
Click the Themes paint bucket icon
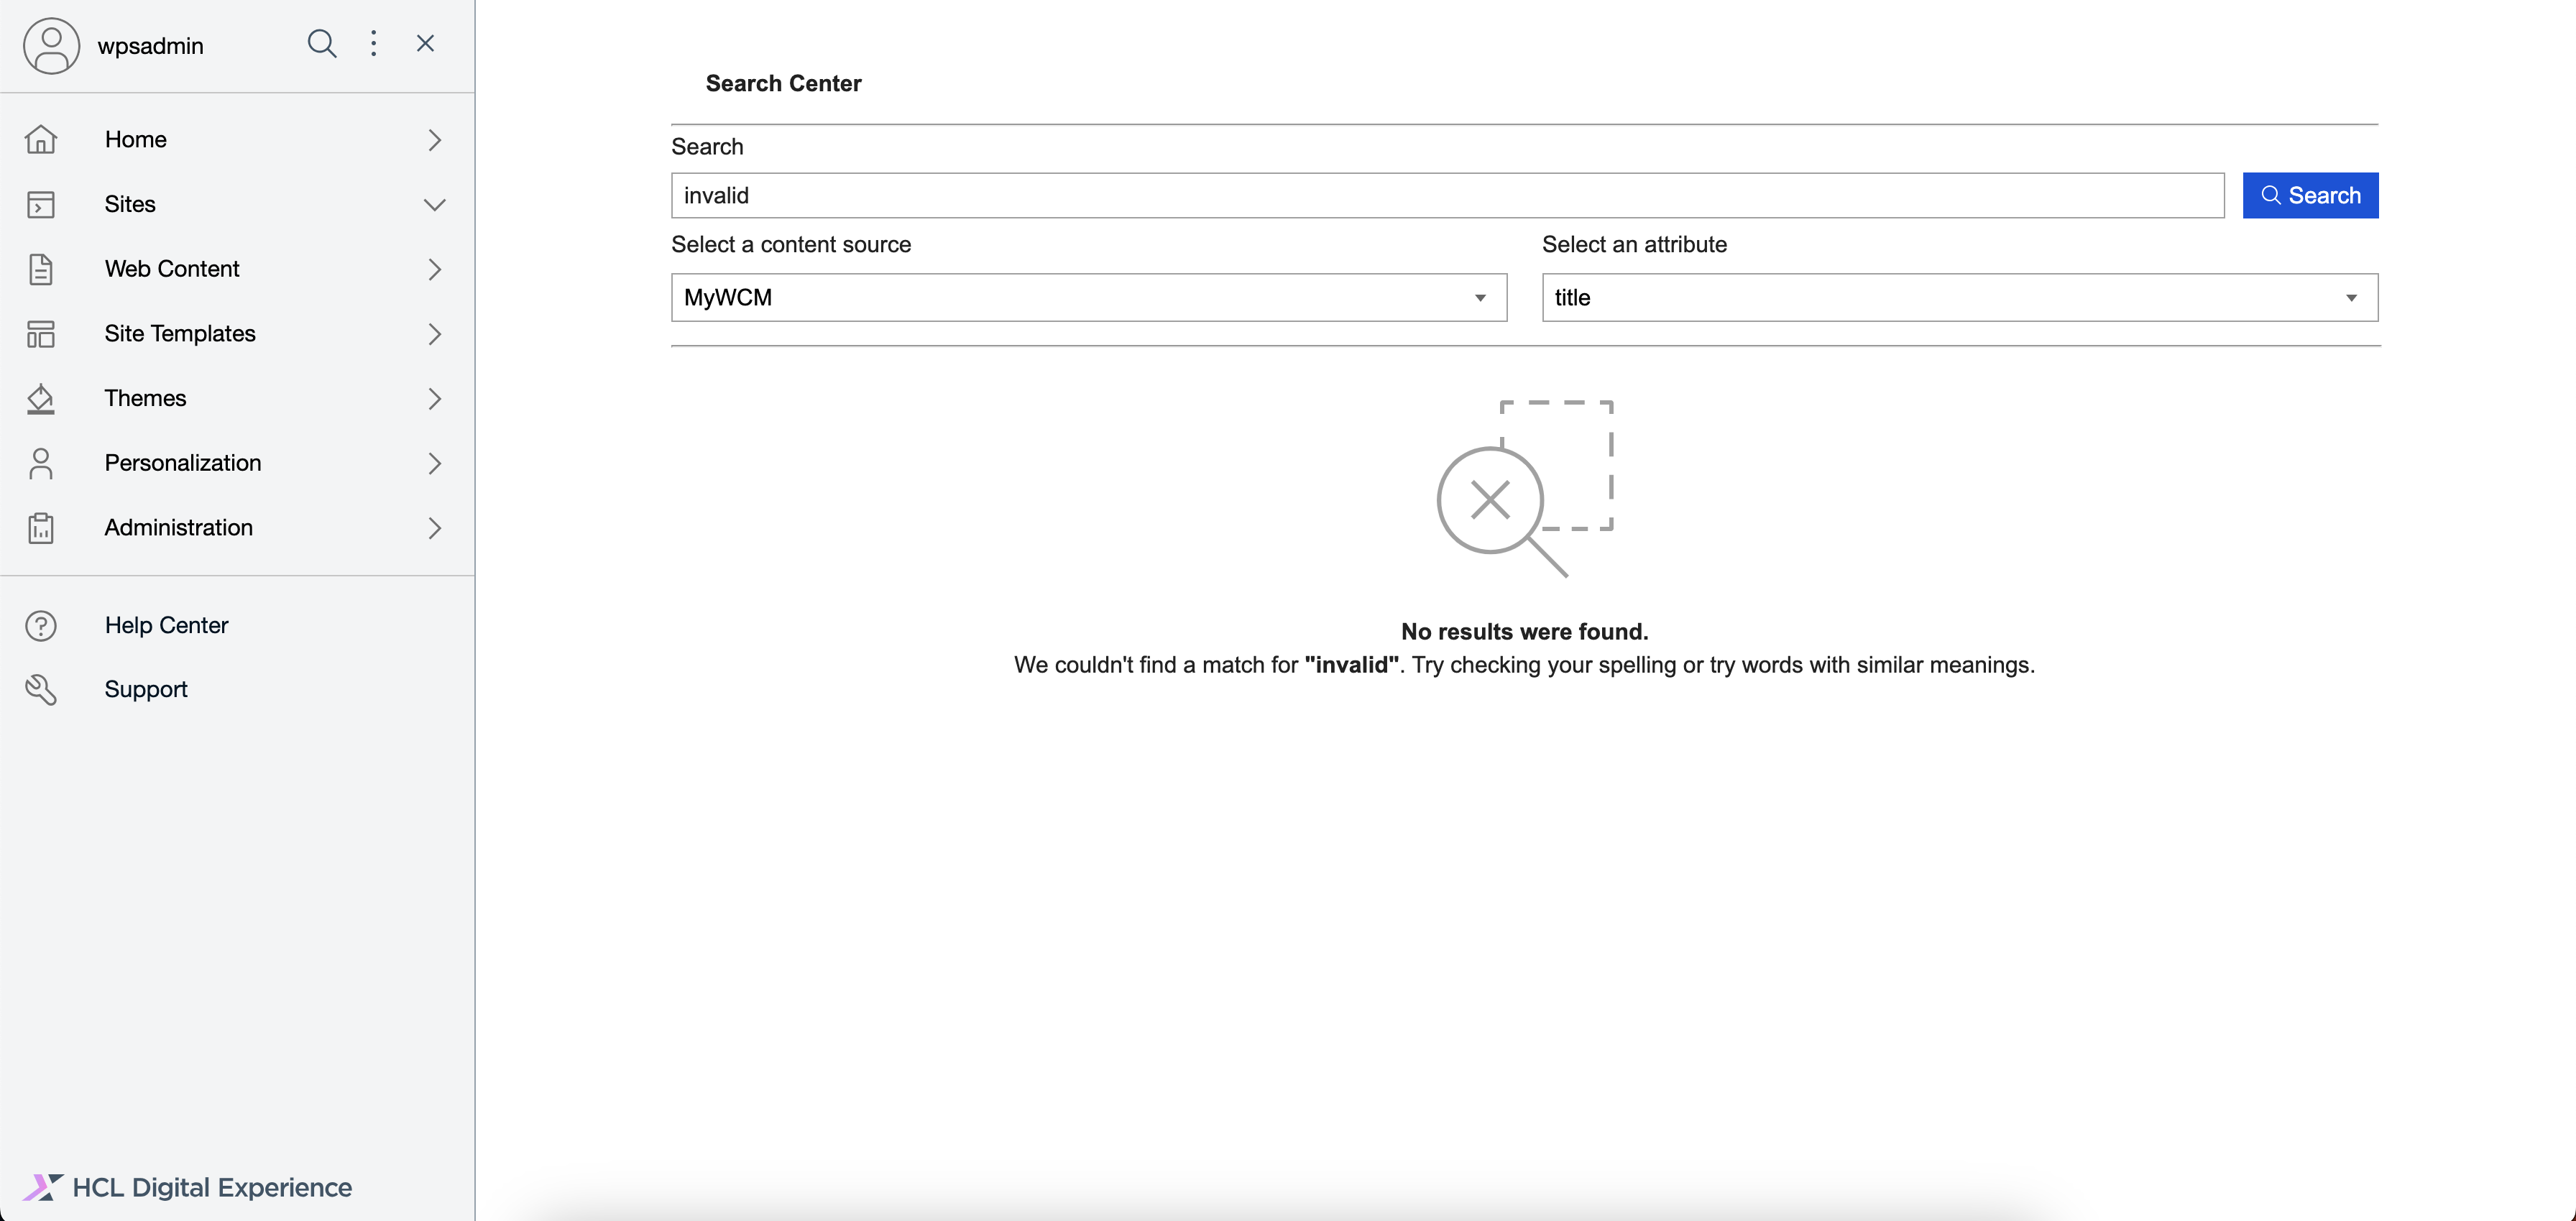tap(41, 398)
